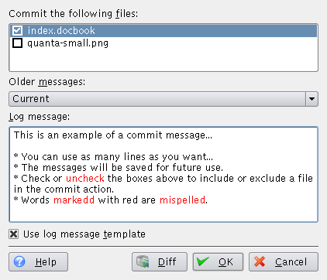This screenshot has width=327, height=280.
Task: Open the Older messages dropdown arrow
Action: pyautogui.click(x=312, y=99)
